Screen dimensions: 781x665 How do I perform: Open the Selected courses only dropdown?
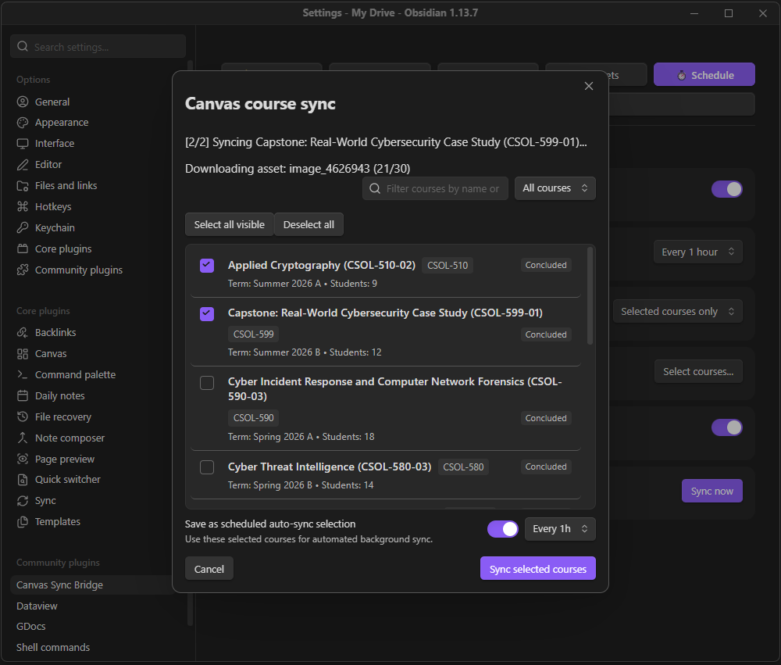point(677,311)
